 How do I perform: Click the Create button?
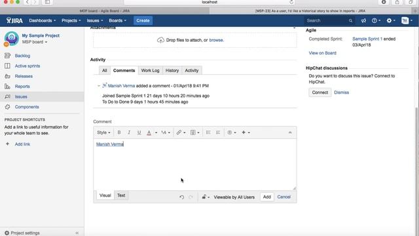point(143,20)
